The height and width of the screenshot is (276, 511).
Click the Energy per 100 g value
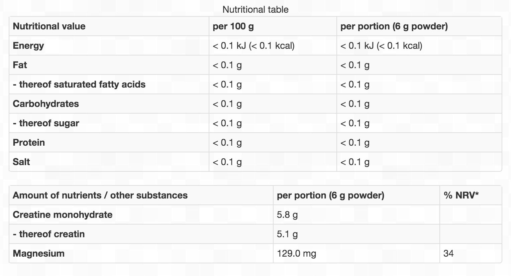pos(253,46)
